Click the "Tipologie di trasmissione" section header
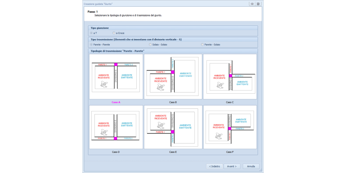The width and height of the screenshot is (346, 173). tap(118, 51)
